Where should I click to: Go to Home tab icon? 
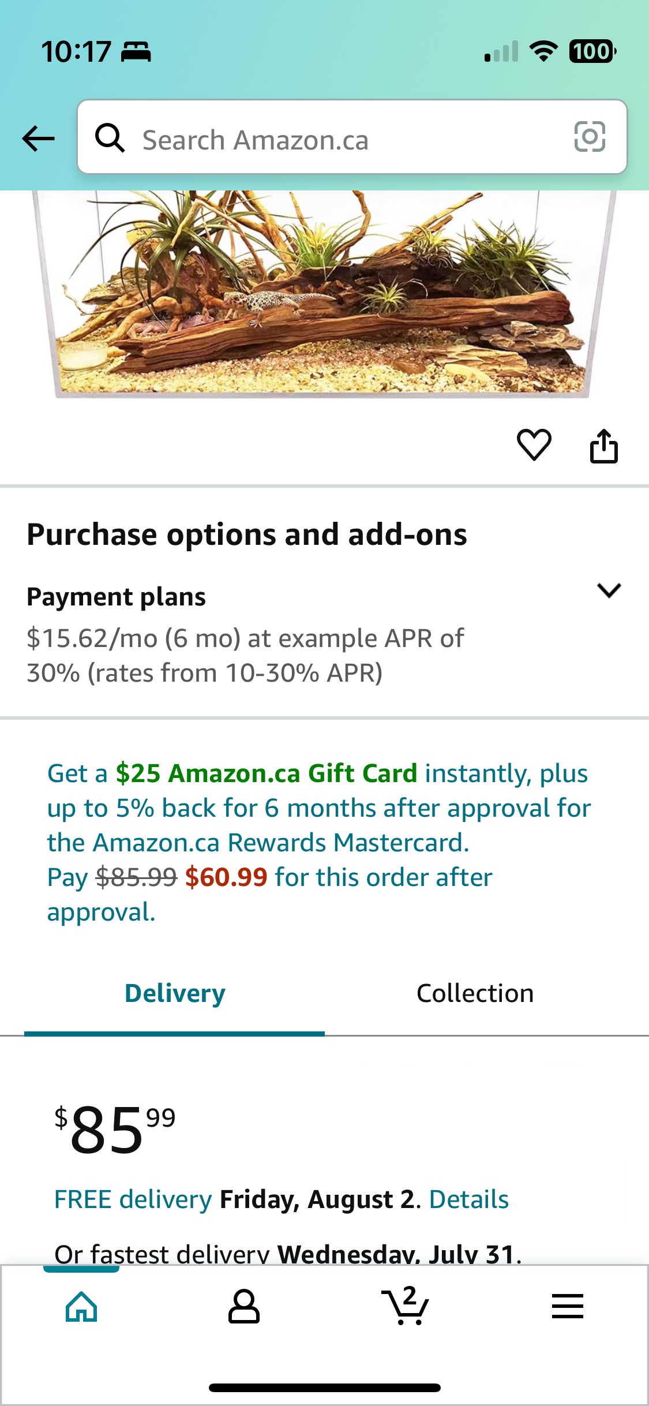pos(81,1306)
